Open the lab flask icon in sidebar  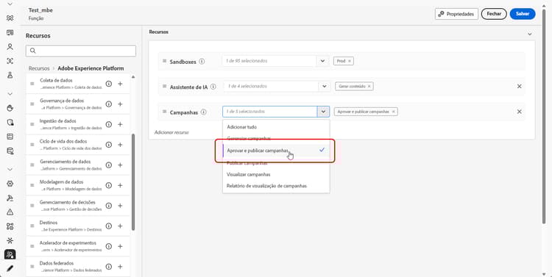[x=10, y=75]
